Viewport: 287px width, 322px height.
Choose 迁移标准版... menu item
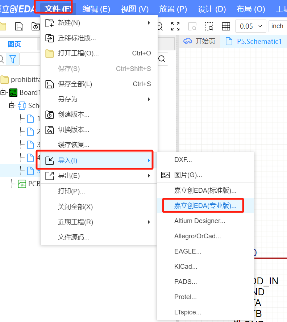pos(99,38)
